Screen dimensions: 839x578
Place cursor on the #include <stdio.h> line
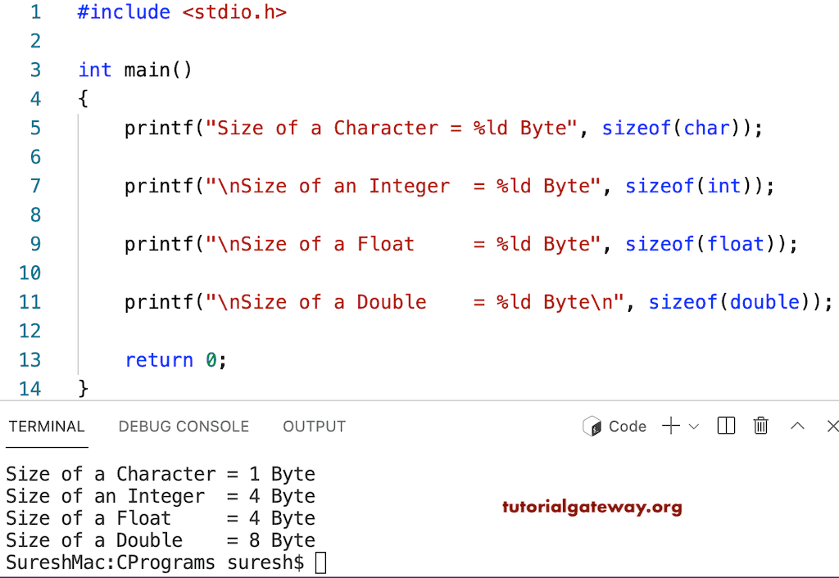[180, 12]
